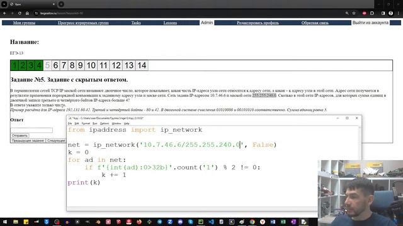Open 'Обратная связь' link
Screen dimensions: 403x226
click(x=315, y=23)
